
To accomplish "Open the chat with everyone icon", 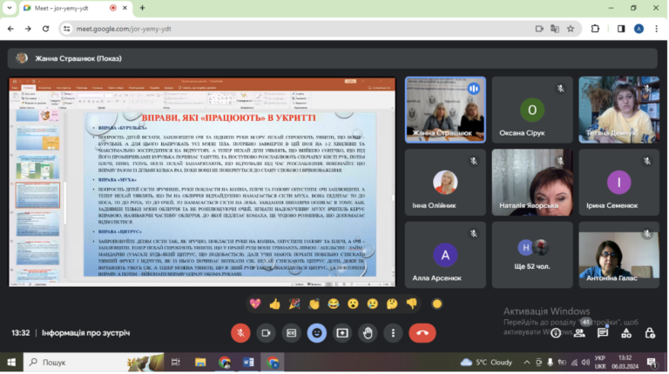I will click(x=603, y=333).
